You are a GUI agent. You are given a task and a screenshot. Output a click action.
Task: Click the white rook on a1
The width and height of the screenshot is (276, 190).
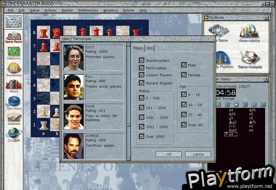(44, 125)
